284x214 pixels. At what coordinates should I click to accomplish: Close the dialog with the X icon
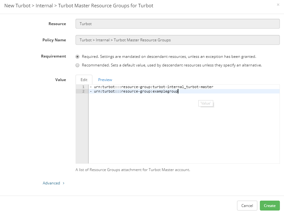click(278, 5)
